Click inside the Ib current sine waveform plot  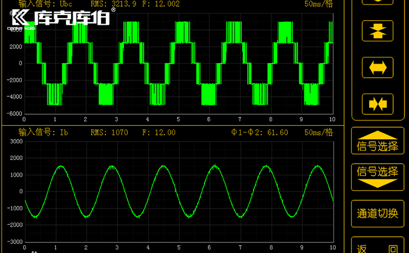(x=178, y=191)
